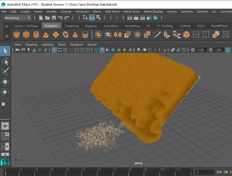Open the shelf tab selector menu
The width and height of the screenshot is (232, 176).
[7, 26]
